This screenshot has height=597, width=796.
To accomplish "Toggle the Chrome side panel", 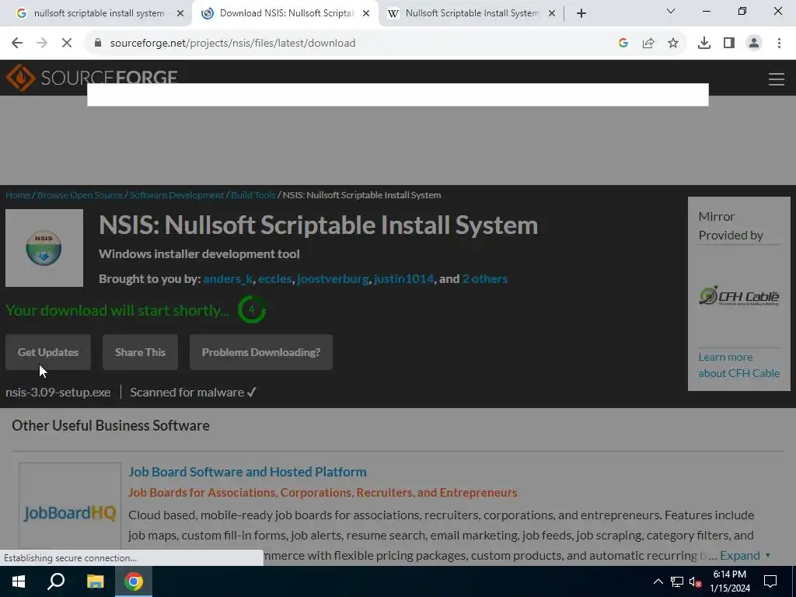I will [x=729, y=44].
